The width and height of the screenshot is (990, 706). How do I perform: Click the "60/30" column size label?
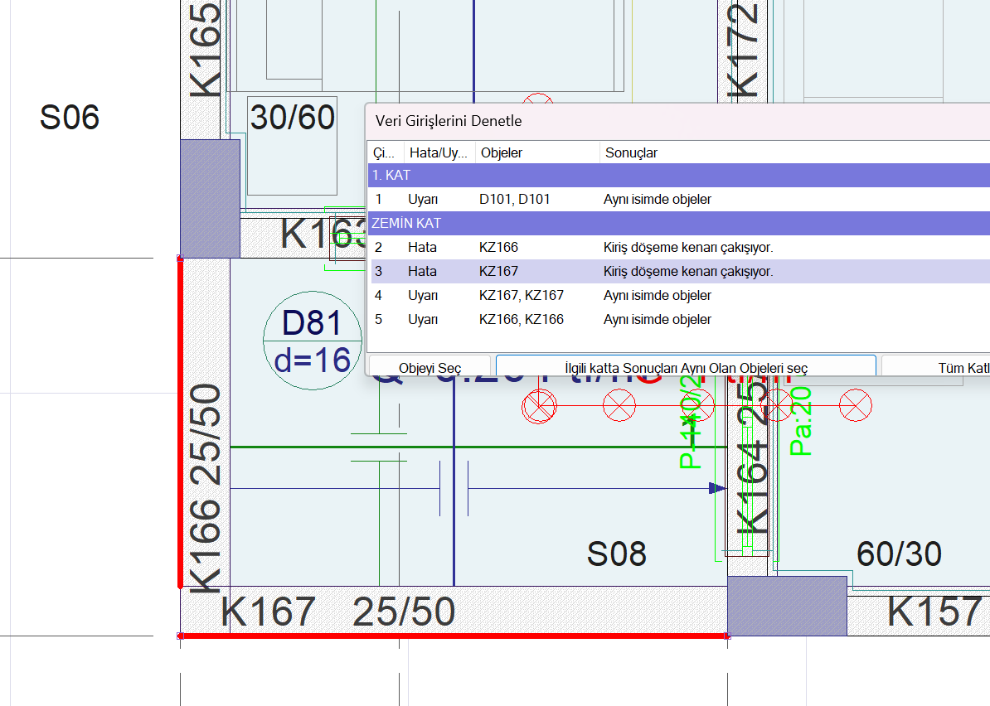pyautogui.click(x=899, y=554)
